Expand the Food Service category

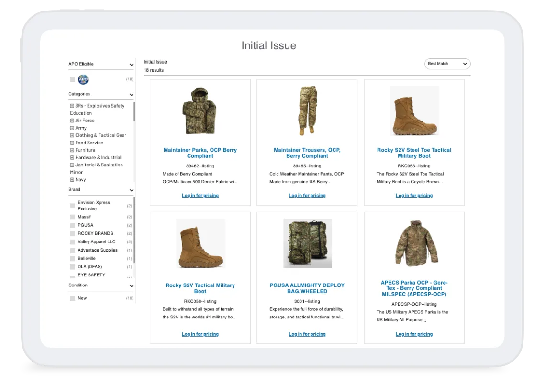pos(72,143)
